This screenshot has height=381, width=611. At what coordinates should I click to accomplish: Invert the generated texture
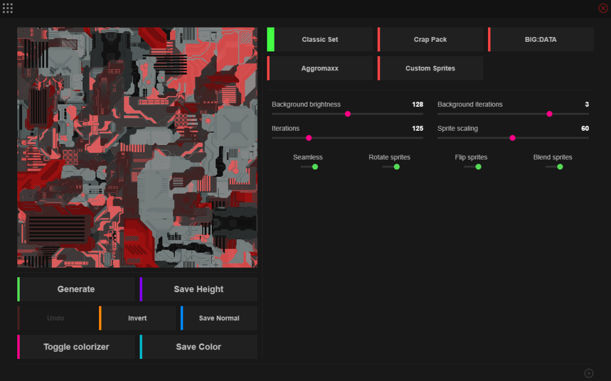click(137, 318)
